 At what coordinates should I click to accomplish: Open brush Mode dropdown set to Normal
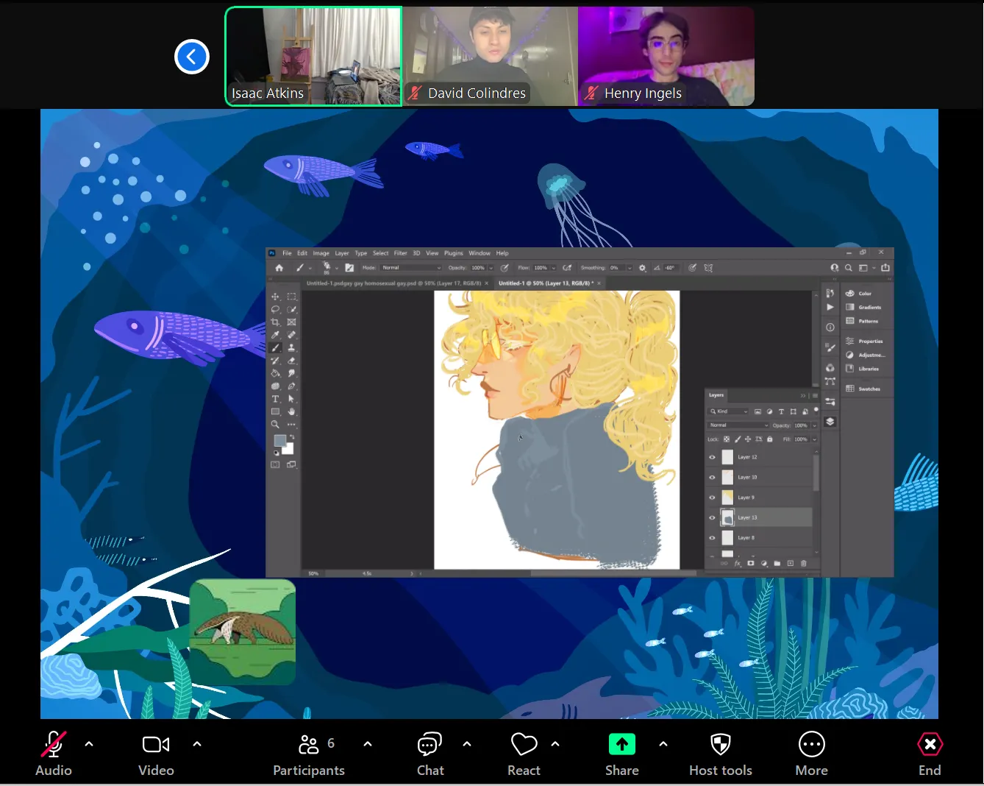tap(411, 268)
